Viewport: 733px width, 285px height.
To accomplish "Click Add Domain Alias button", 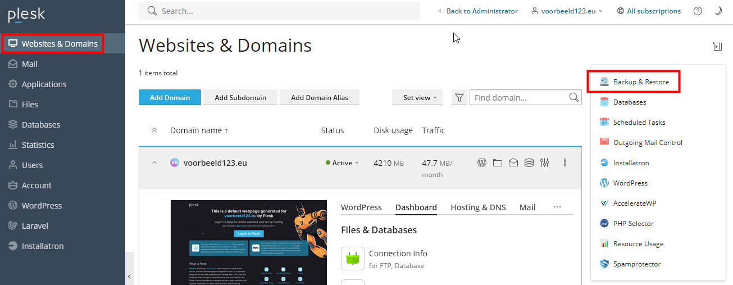I will tap(320, 97).
